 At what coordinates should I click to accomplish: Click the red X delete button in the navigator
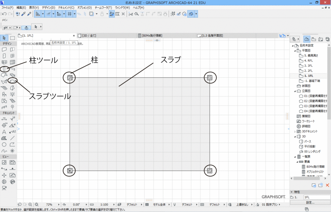(327, 185)
